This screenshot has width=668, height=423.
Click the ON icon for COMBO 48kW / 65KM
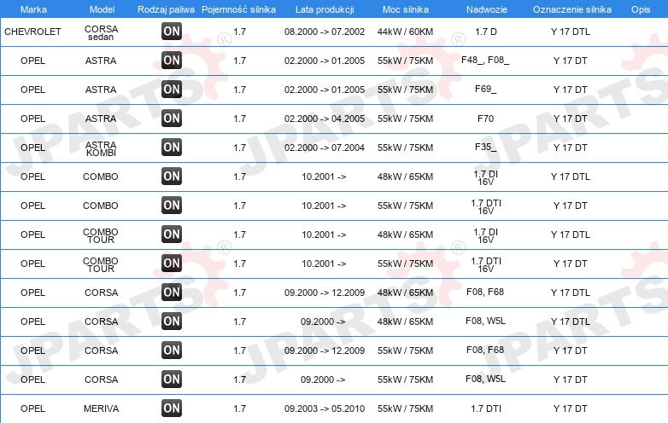coord(172,176)
